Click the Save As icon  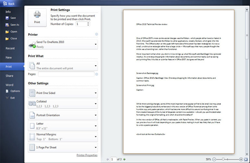(x=7, y=25)
